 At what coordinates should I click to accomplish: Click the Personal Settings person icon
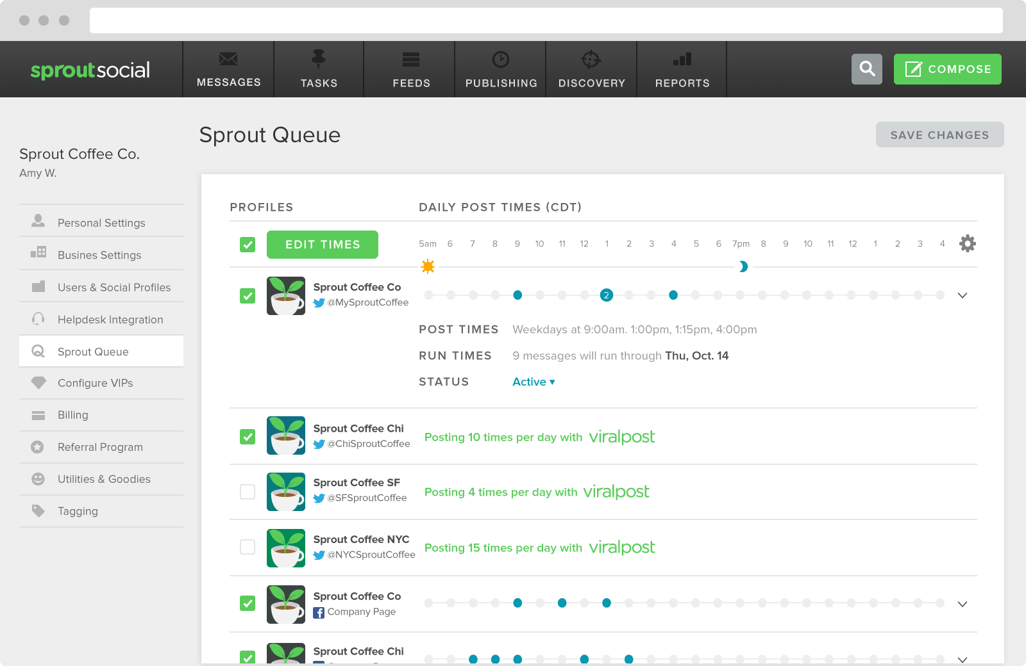(38, 221)
